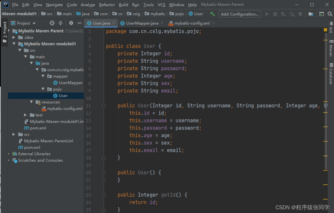Switch to the UserMapper.java tab
This screenshot has width=334, height=213.
[x=142, y=23]
